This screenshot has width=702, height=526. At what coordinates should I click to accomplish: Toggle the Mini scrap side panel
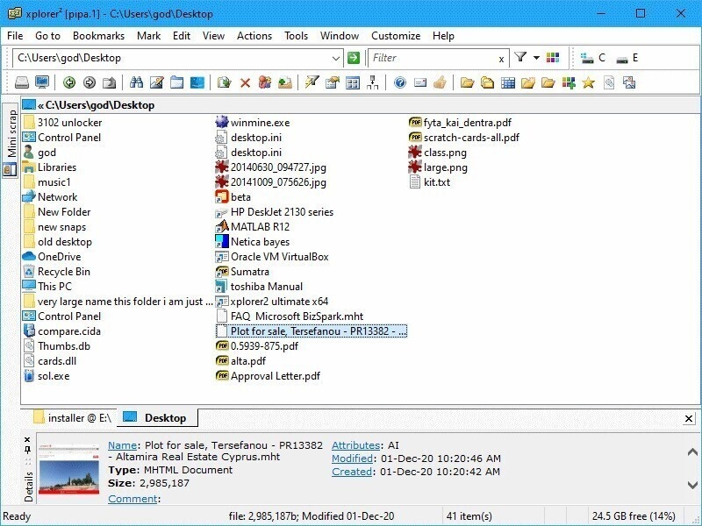pyautogui.click(x=11, y=133)
